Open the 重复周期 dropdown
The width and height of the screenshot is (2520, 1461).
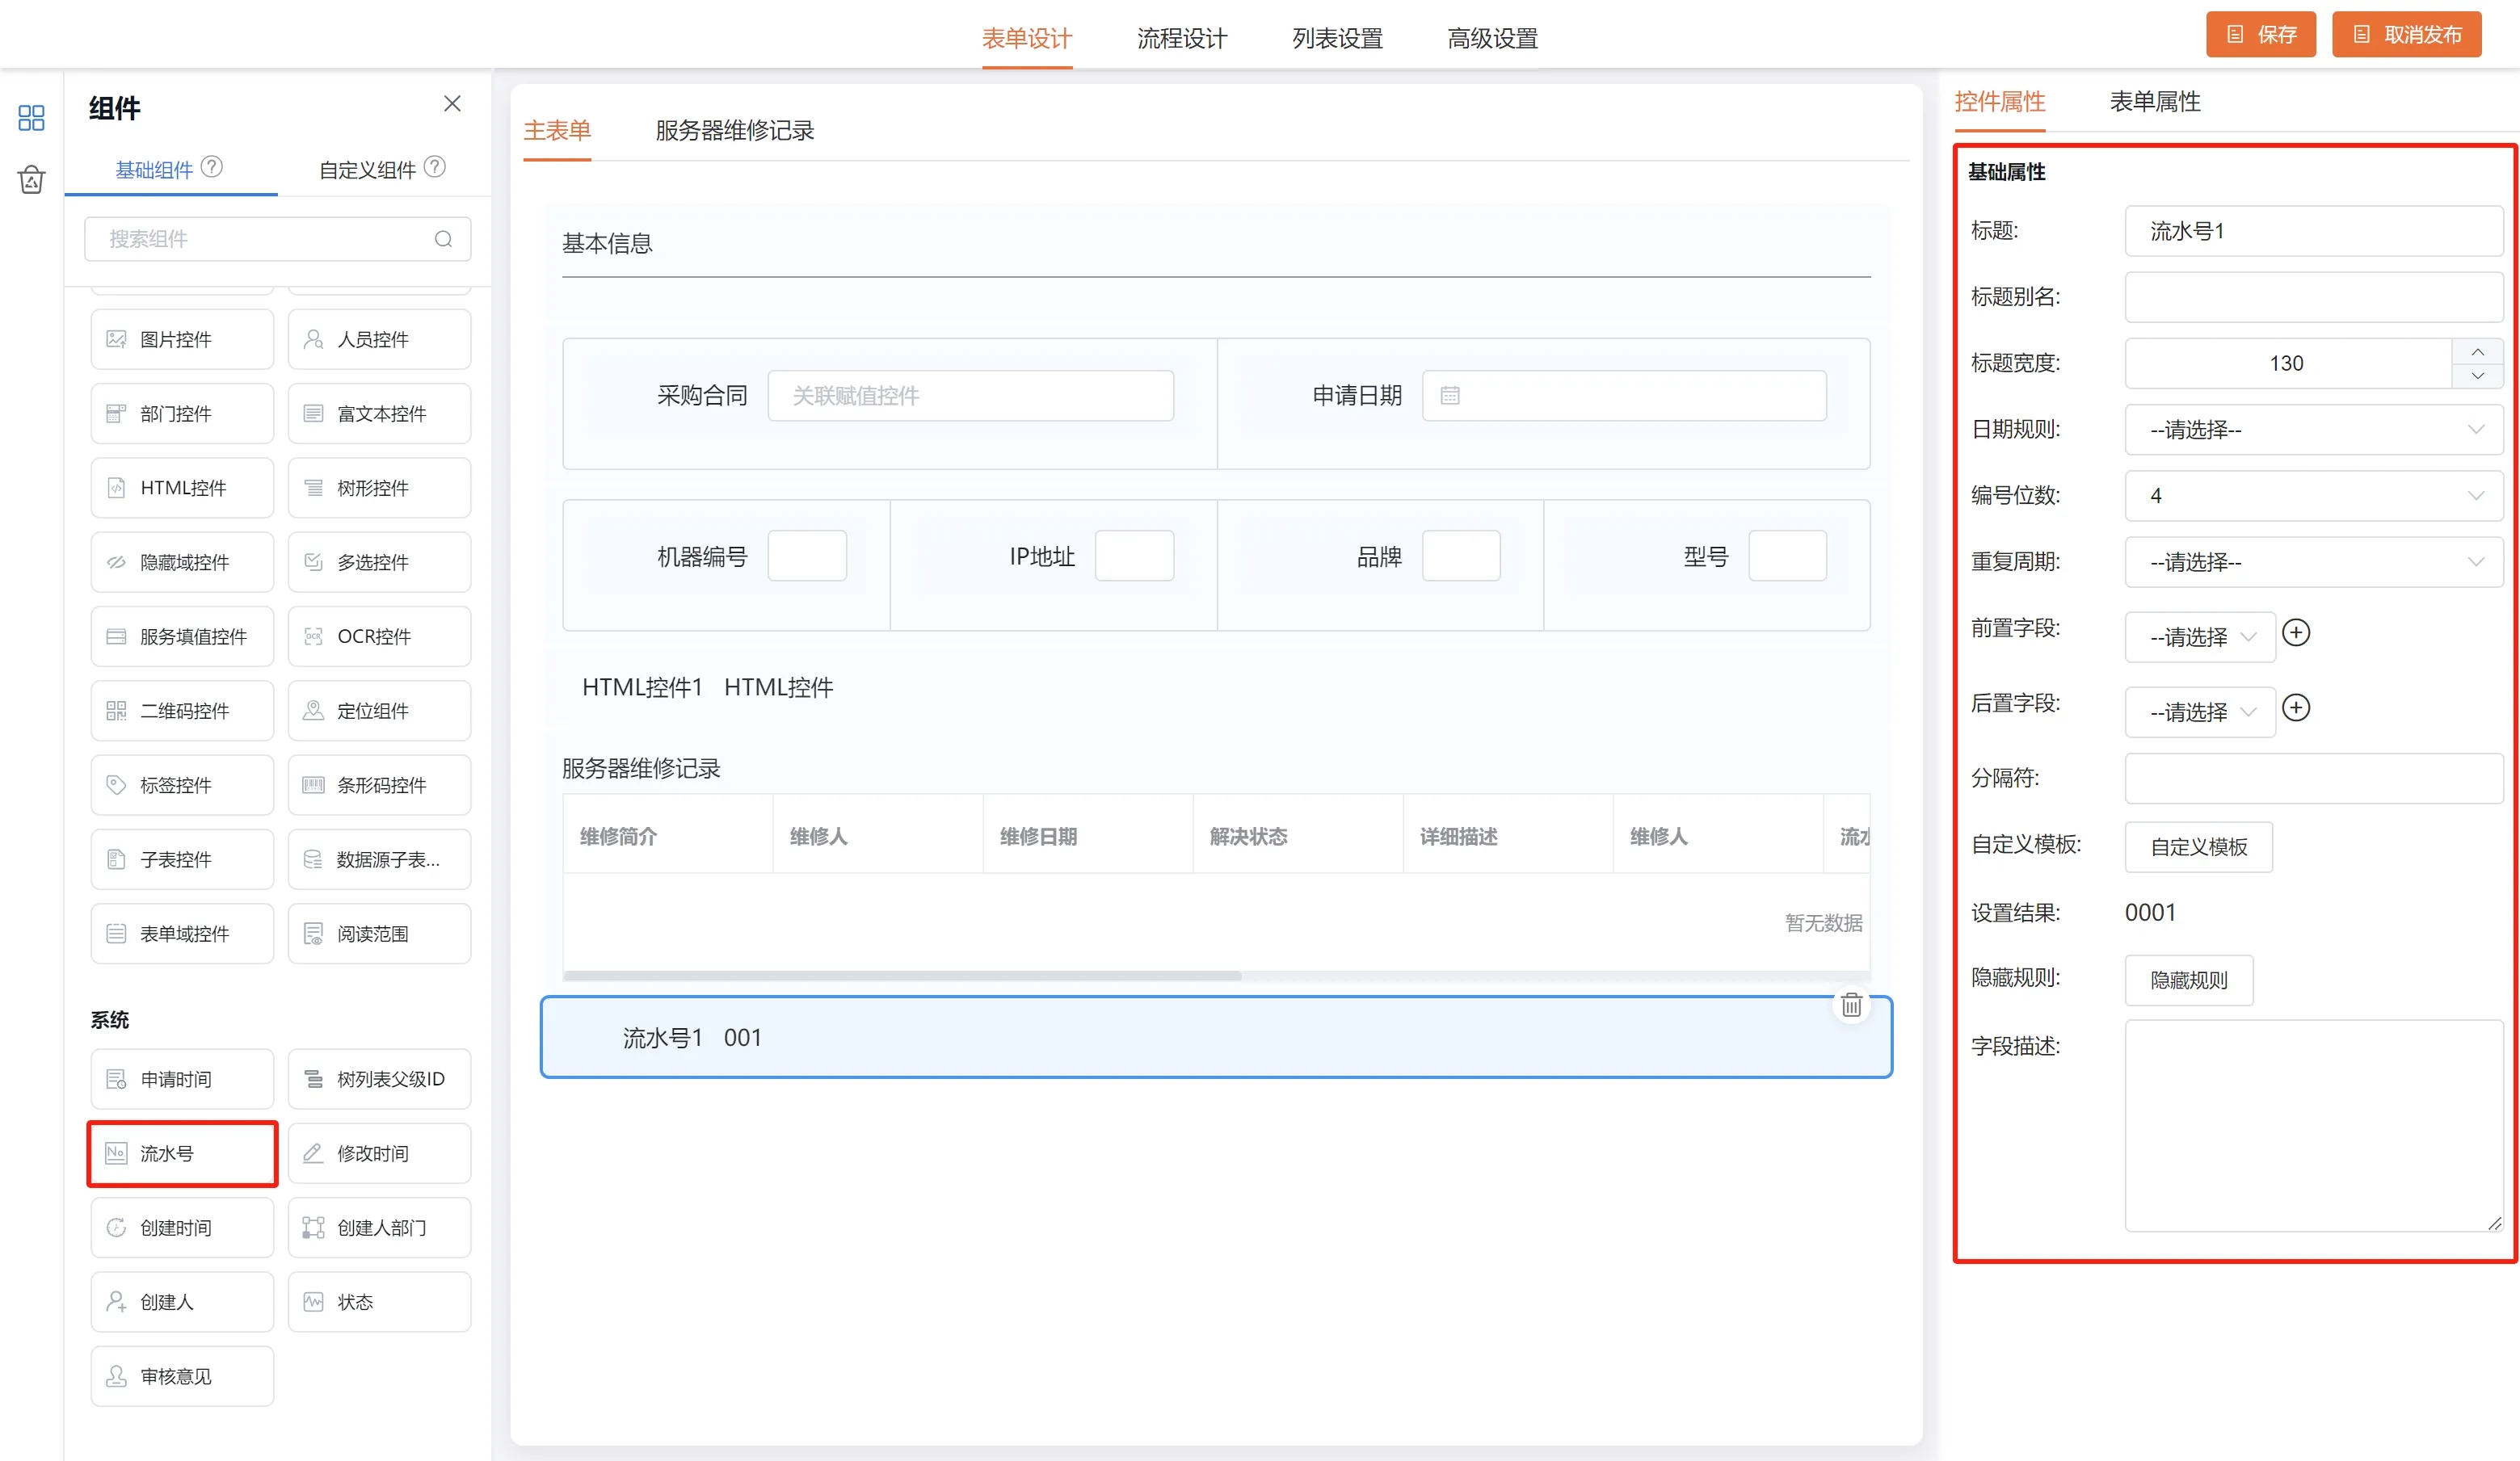[2313, 563]
